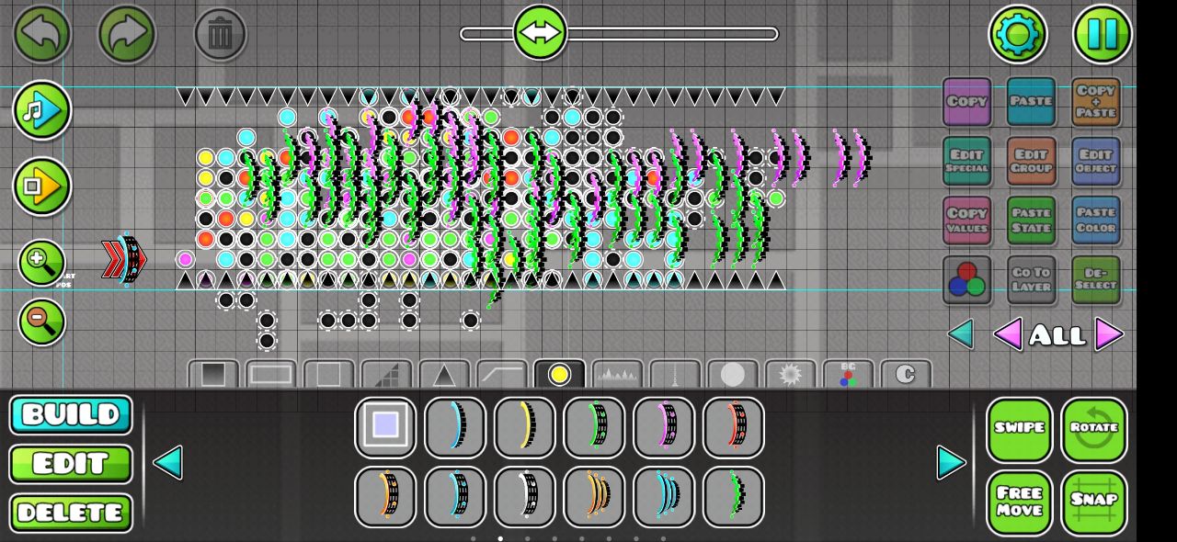The height and width of the screenshot is (542, 1177).
Task: Switch to Build mode tab
Action: coord(71,415)
